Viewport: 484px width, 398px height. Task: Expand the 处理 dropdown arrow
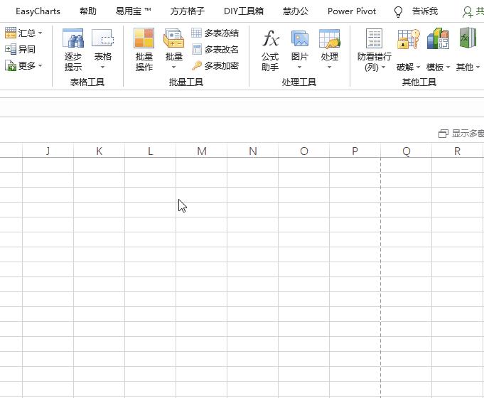coord(329,67)
